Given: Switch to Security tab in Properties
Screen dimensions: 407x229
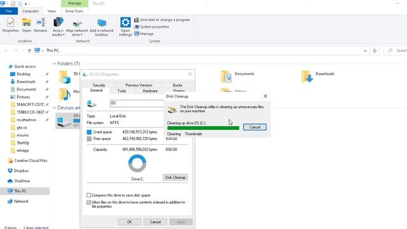Looking at the screenshot, I should 99,85.
